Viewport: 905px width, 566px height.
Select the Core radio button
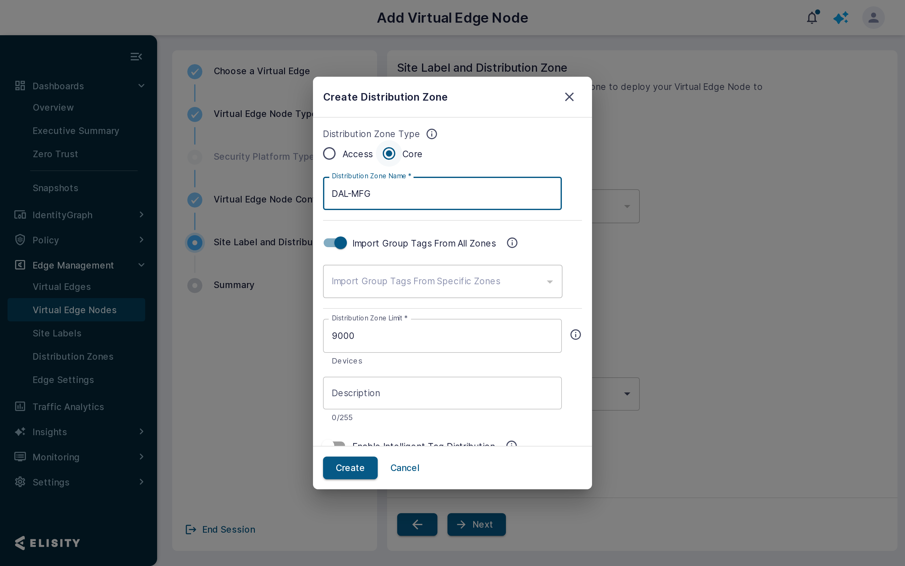(389, 153)
